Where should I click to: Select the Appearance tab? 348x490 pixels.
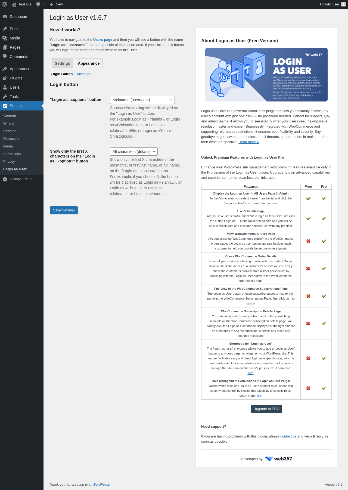(x=89, y=63)
